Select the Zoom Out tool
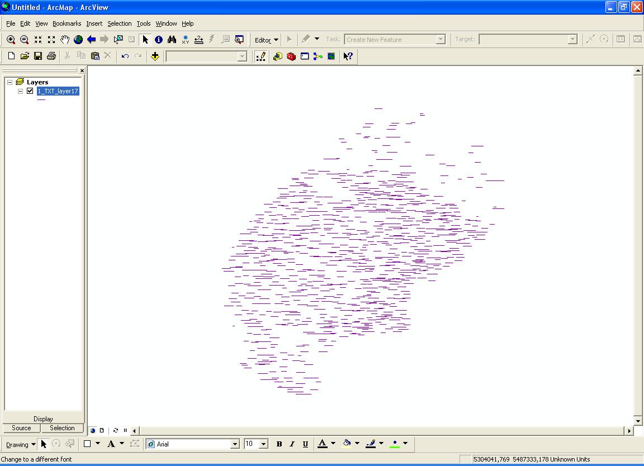Screen dimensions: 644x466 pos(24,40)
